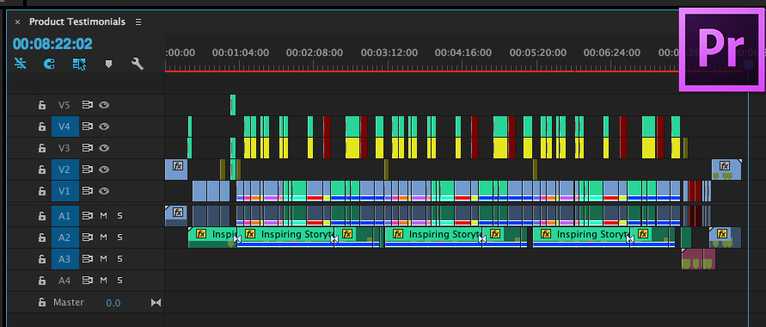The image size is (766, 327).
Task: Target track V4 header label
Action: pos(64,126)
